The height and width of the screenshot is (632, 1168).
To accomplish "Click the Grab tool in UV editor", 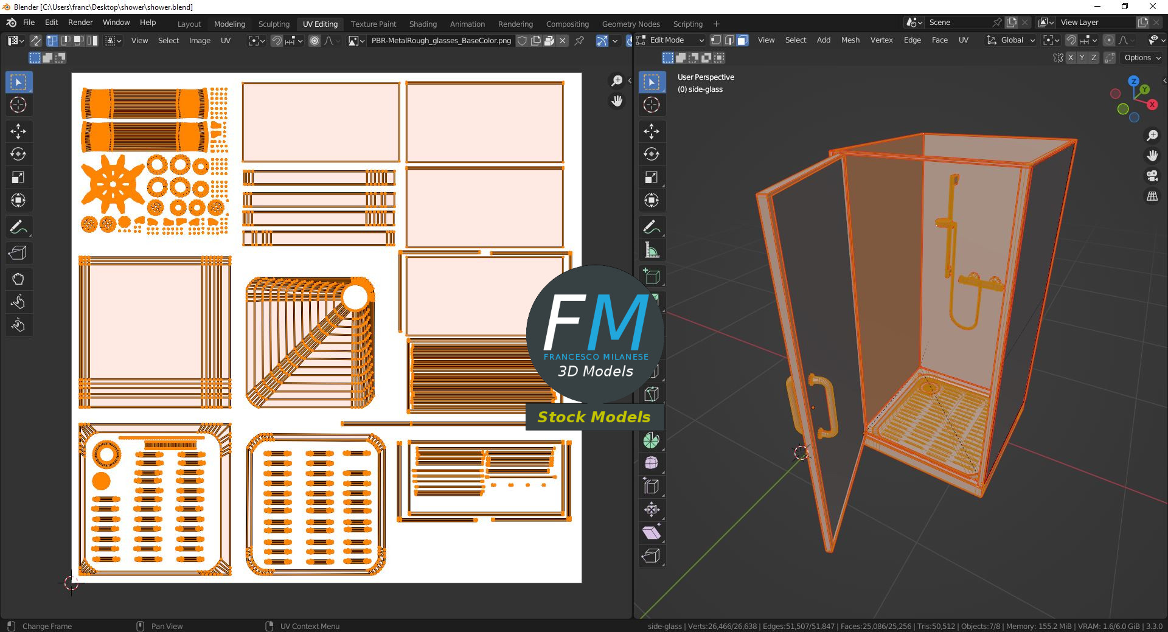I will coord(18,279).
